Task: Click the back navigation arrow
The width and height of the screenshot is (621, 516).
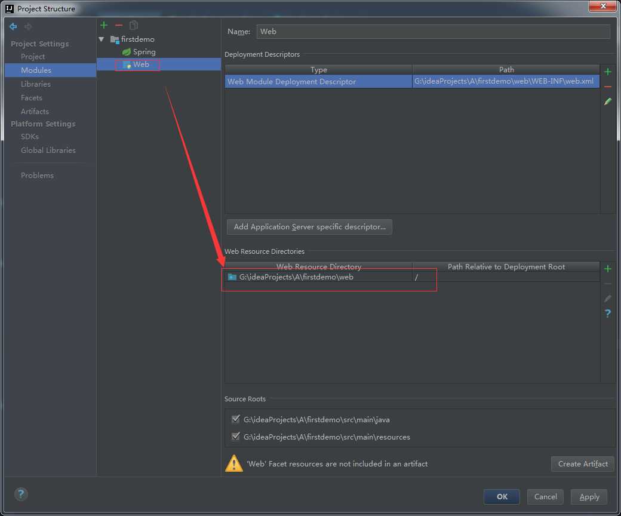Action: click(14, 26)
